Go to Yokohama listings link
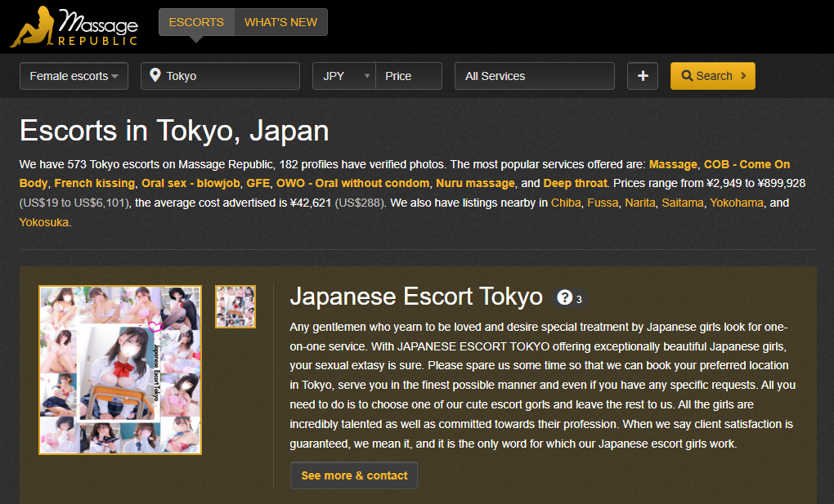Screen dimensions: 834x504 click(x=737, y=203)
